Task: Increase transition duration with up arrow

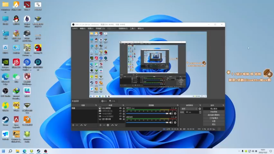Action: coord(200,112)
